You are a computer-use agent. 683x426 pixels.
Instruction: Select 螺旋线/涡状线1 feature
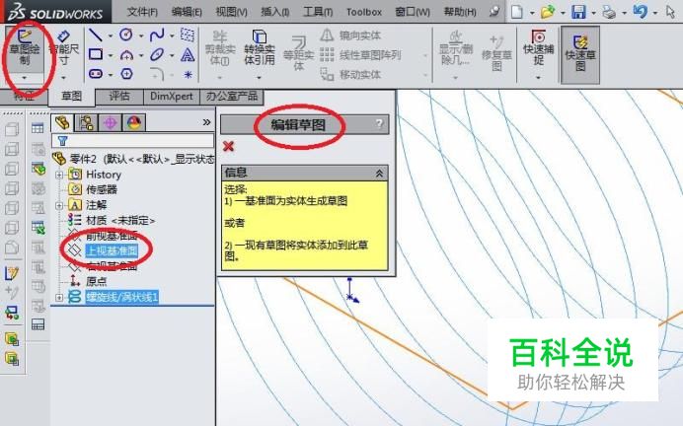pos(121,297)
